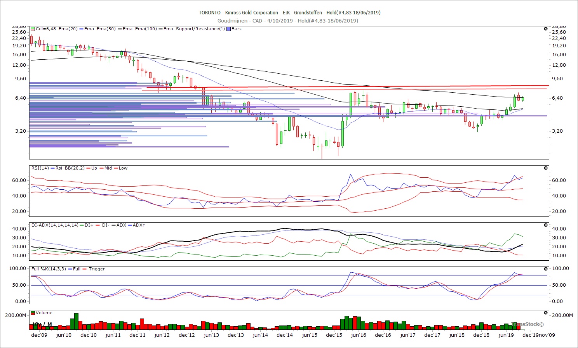Image resolution: width=578 pixels, height=348 pixels.
Task: Close the price chart panel
Action: point(546,29)
